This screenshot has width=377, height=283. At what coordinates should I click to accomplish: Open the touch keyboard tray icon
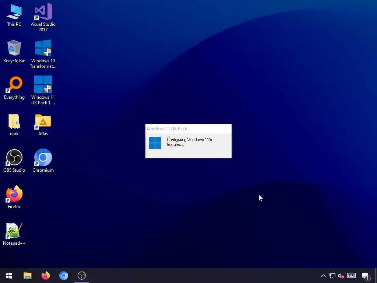[351, 276]
